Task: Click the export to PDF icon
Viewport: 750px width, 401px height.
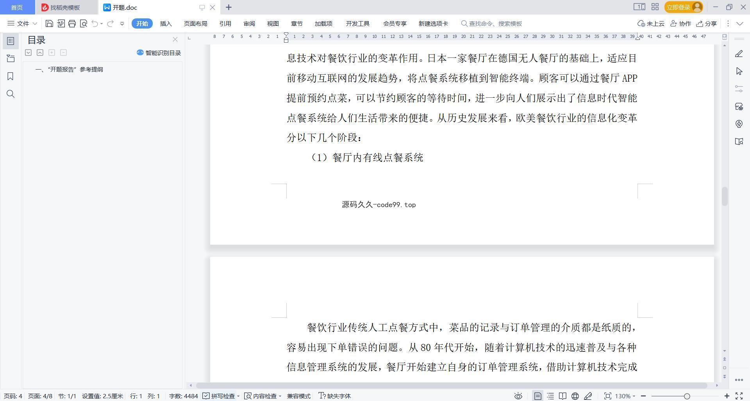Action: click(x=61, y=23)
